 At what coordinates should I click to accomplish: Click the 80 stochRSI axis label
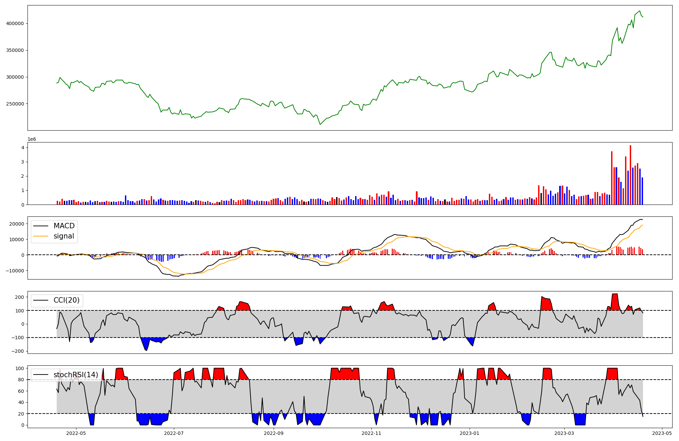(x=21, y=380)
